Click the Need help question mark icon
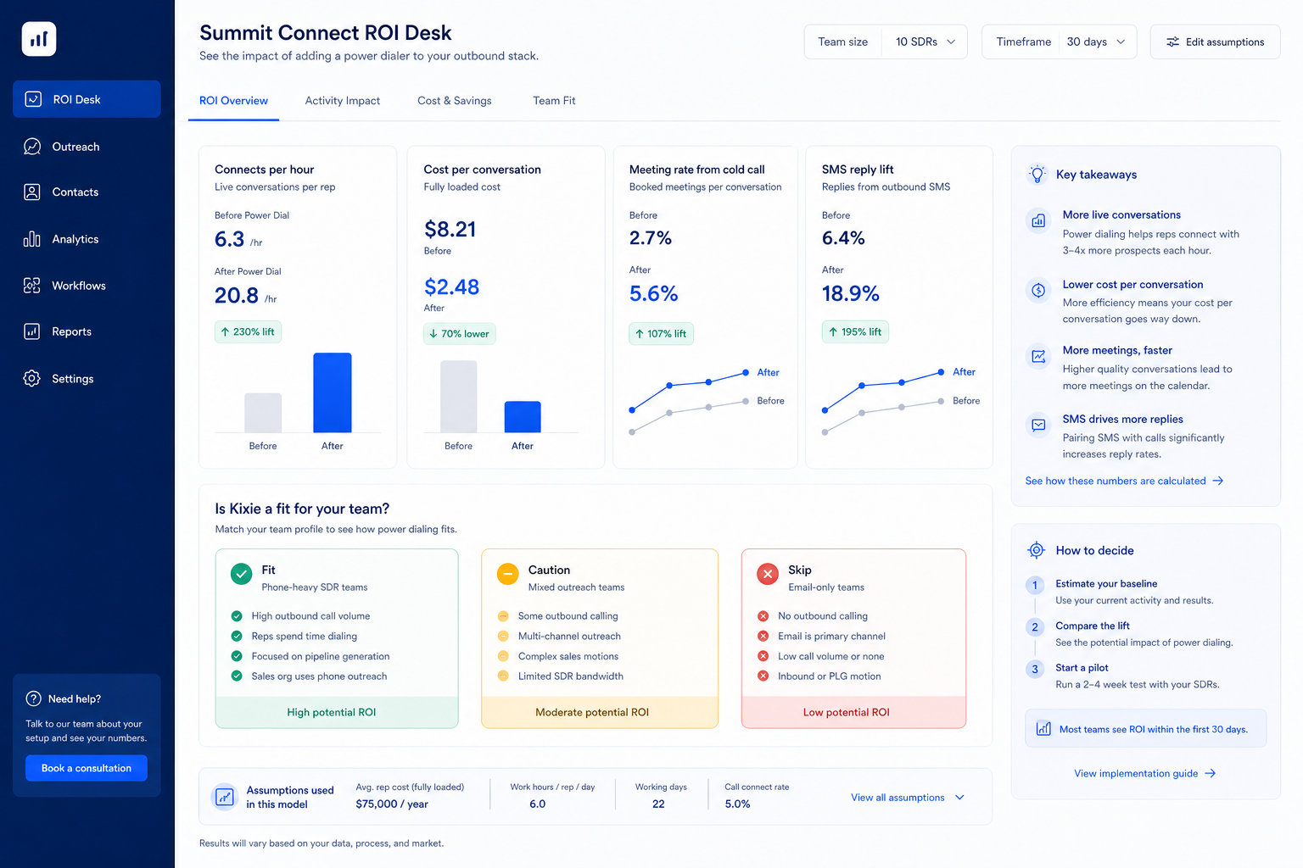 point(34,698)
